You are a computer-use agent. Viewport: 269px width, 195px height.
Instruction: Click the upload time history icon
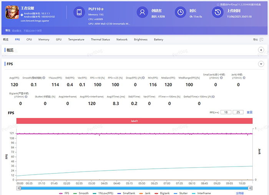click(x=218, y=12)
